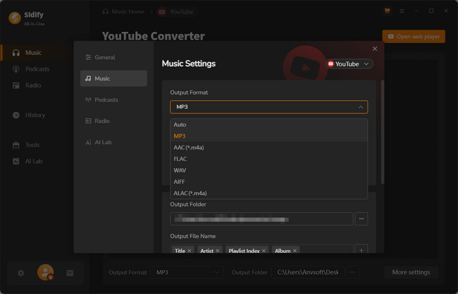Click the settings gear icon
The image size is (458, 294).
pos(21,273)
